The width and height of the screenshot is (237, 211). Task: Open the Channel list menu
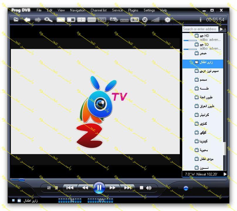point(99,10)
